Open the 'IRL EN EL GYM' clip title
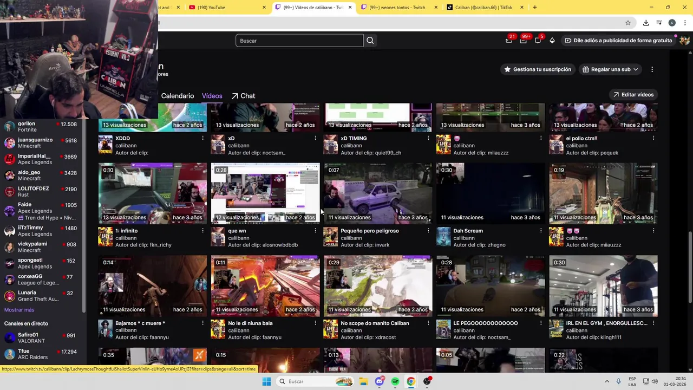The width and height of the screenshot is (693, 390). pyautogui.click(x=606, y=323)
